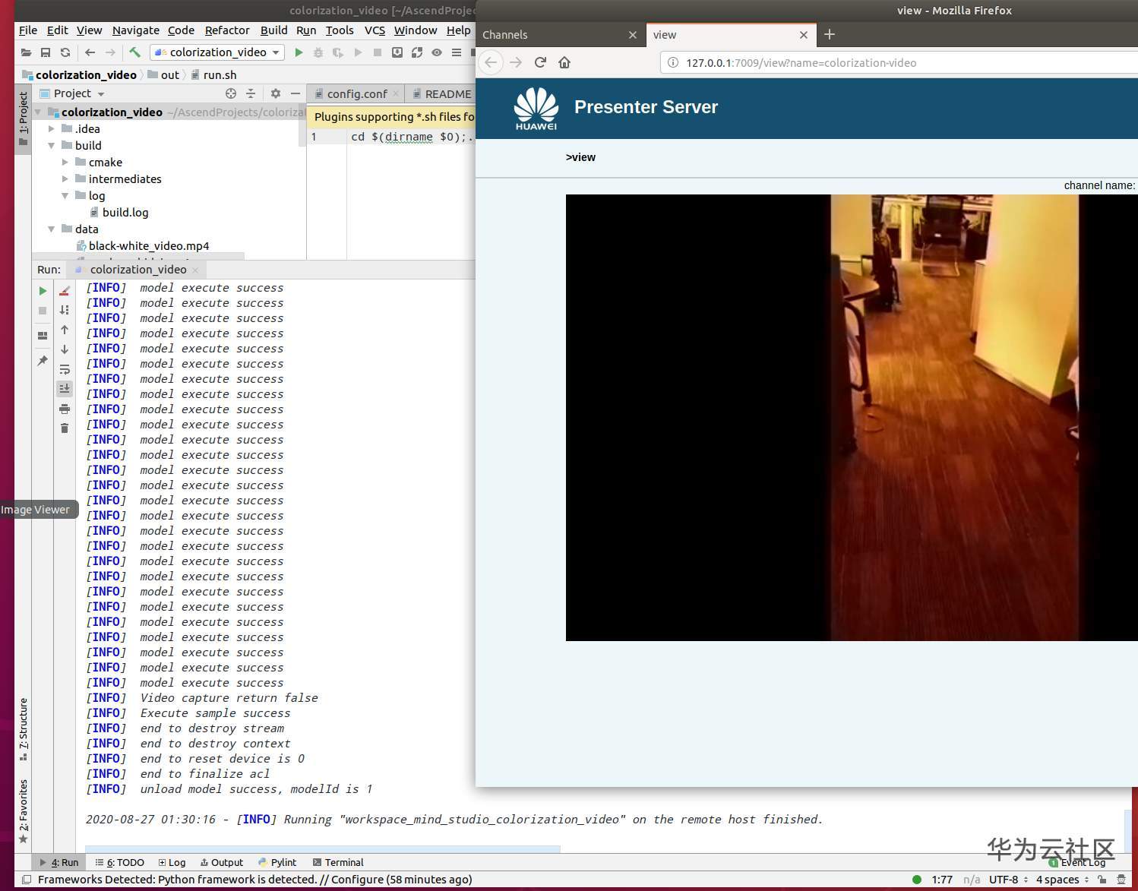Click the green hammer Build icon
This screenshot has width=1138, height=891.
134,52
